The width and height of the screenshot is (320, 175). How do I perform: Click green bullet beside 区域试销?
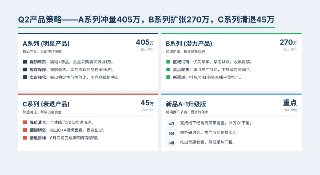pyautogui.click(x=168, y=62)
